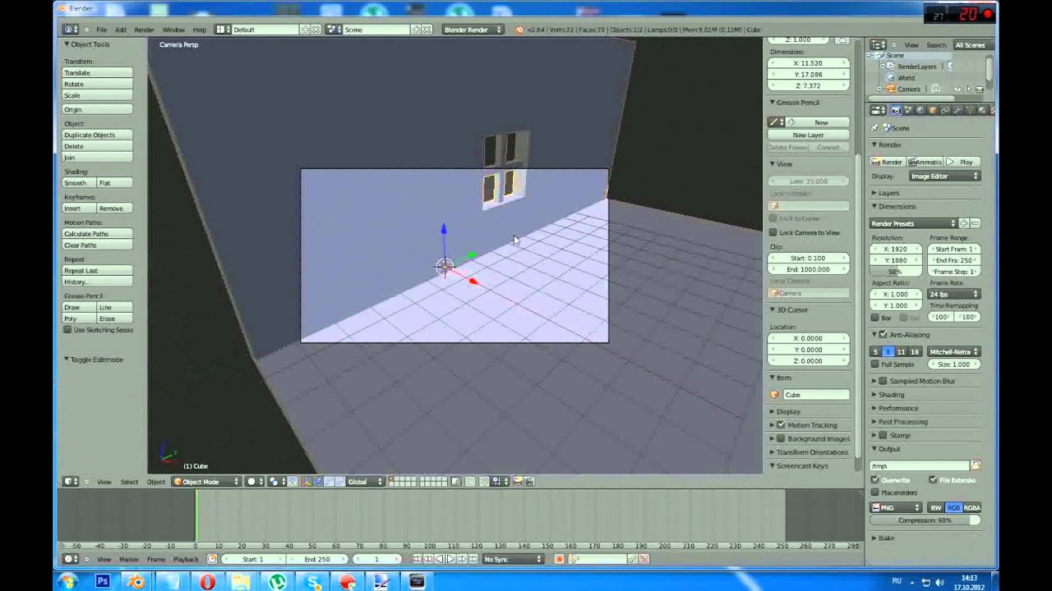
Task: Expand the Bake panel
Action: pos(885,538)
